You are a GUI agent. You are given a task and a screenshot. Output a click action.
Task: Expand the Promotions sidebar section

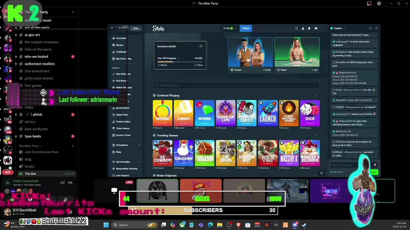[139, 145]
